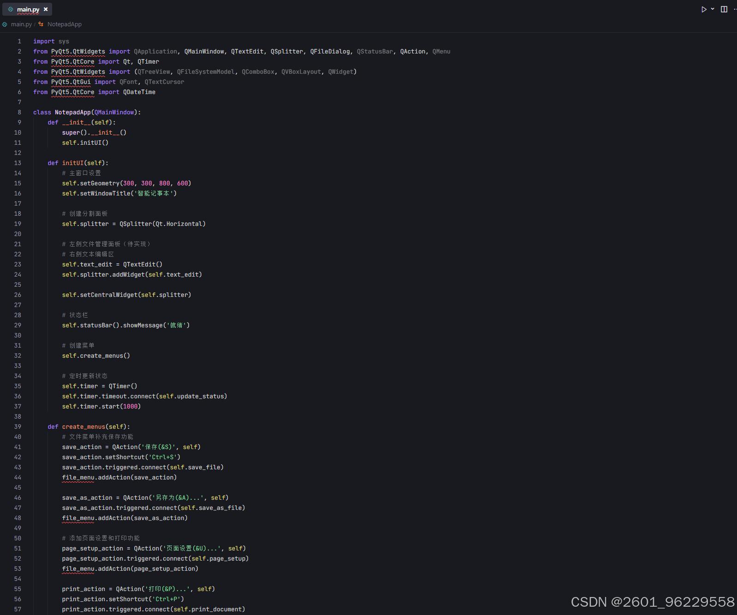Click QFileSystemModel in the import
737x615 pixels.
click(206, 72)
